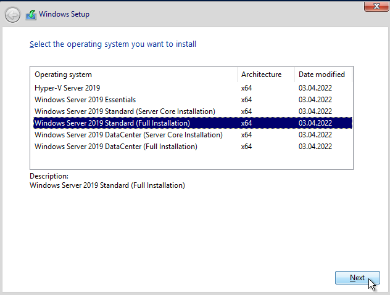Click the Architecture column header
This screenshot has height=295, width=390.
(266, 75)
